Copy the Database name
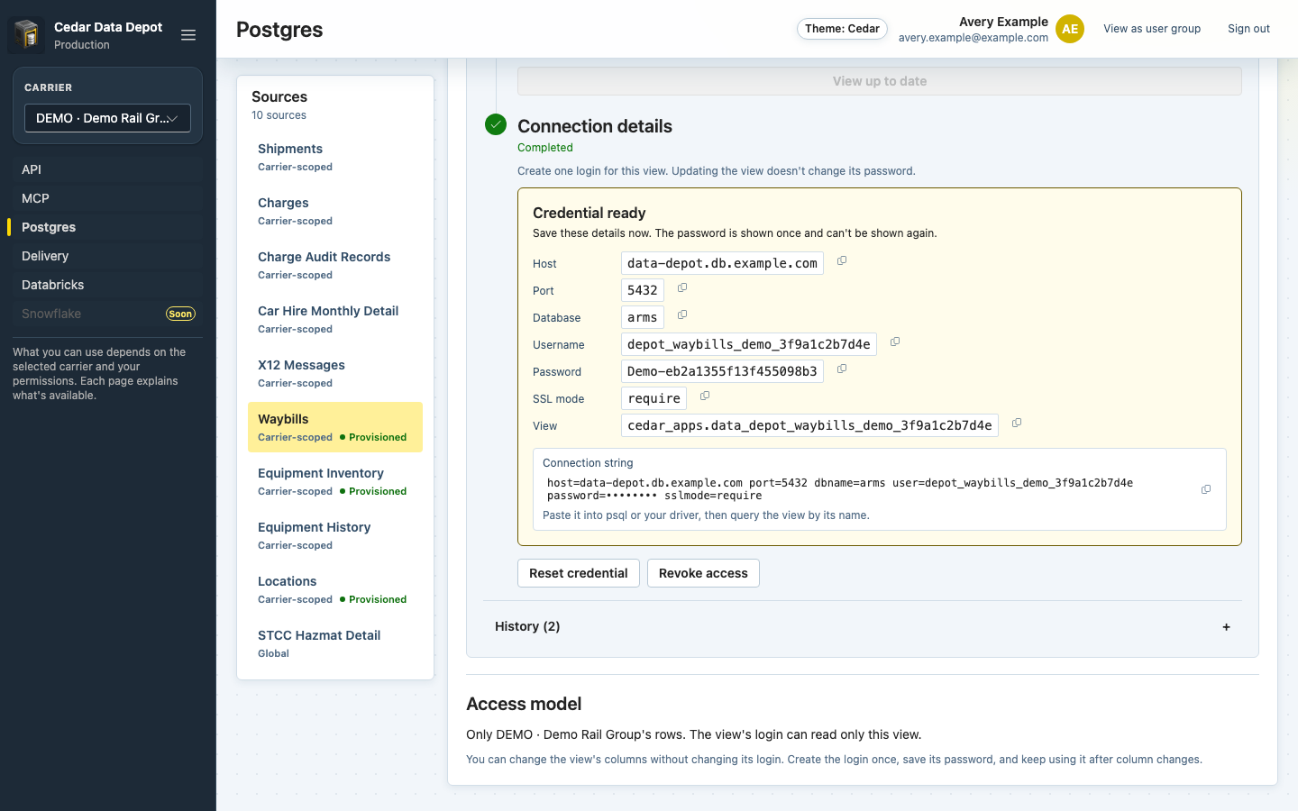The height and width of the screenshot is (811, 1298). point(682,315)
